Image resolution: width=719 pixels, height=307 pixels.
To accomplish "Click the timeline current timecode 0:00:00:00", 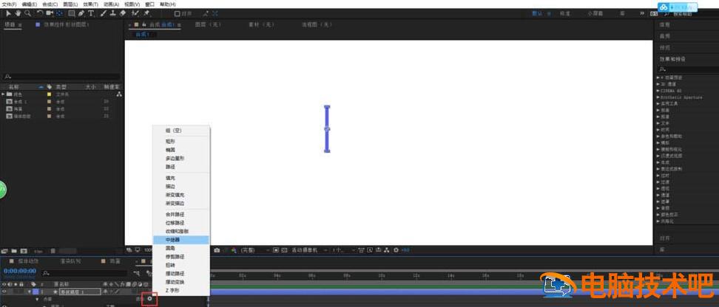I will point(20,271).
